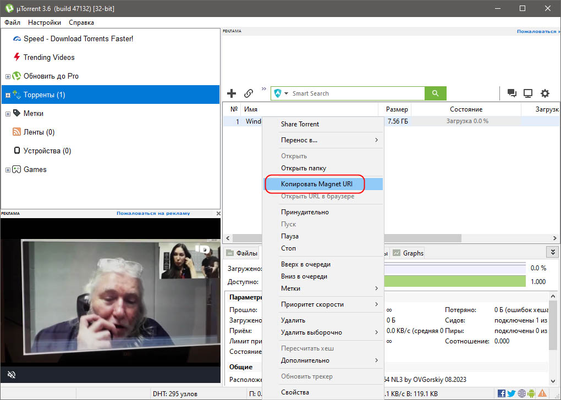Expand the Торренты (1) tree node
Image resolution: width=561 pixels, height=400 pixels.
8,95
